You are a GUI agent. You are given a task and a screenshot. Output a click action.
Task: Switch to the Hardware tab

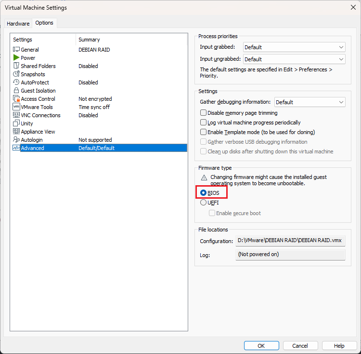[x=18, y=24]
